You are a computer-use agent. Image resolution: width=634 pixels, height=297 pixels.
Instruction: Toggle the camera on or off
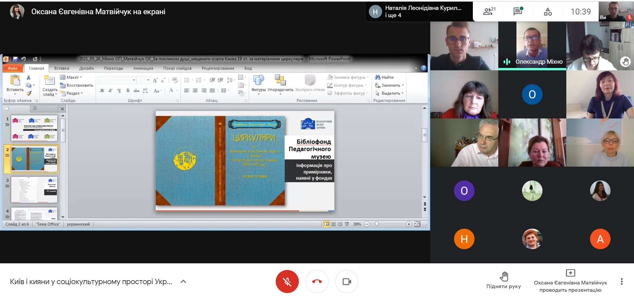pos(346,281)
